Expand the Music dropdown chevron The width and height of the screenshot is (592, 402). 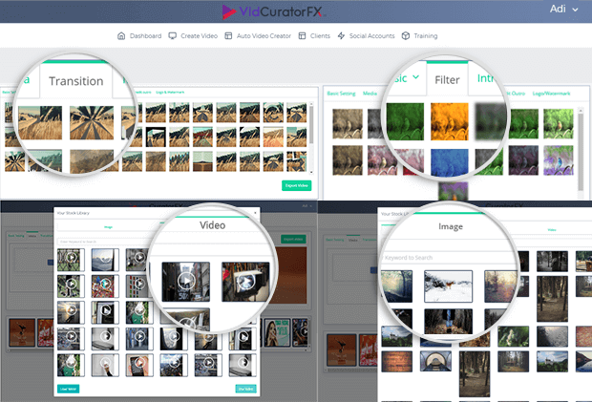point(415,78)
